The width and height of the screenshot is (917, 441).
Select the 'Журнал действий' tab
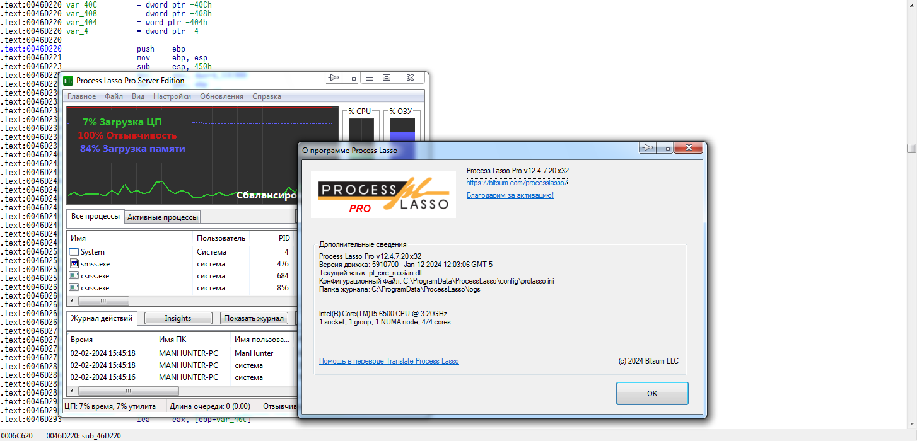pyautogui.click(x=102, y=318)
